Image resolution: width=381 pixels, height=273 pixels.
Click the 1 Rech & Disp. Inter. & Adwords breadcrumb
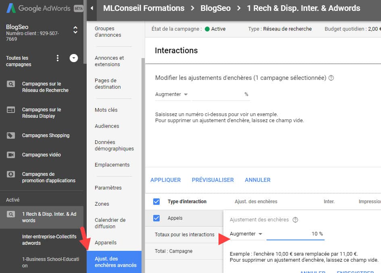[x=304, y=8]
